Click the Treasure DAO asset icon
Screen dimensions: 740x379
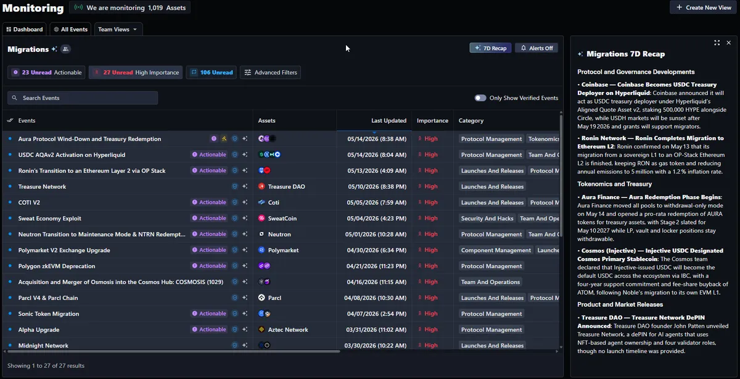click(x=261, y=186)
